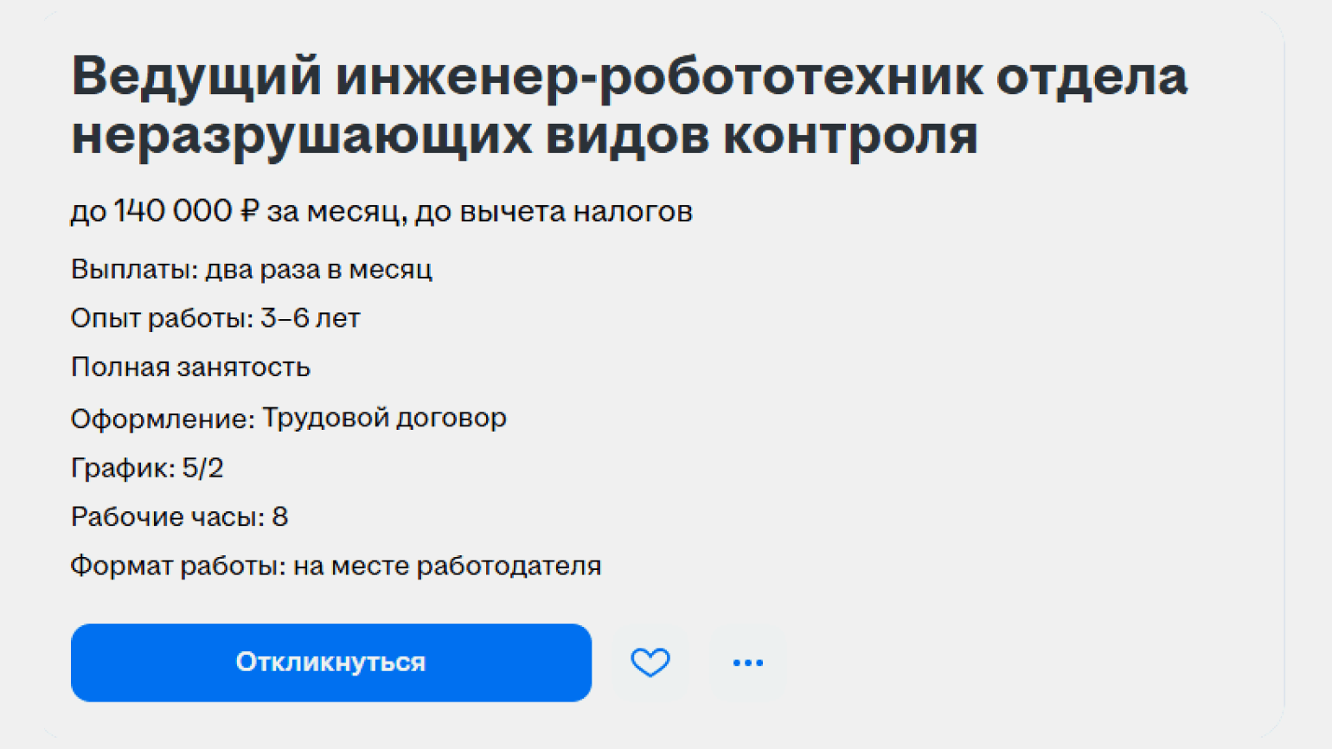
Task: Add vacancy to favorites with heart icon
Action: point(650,663)
